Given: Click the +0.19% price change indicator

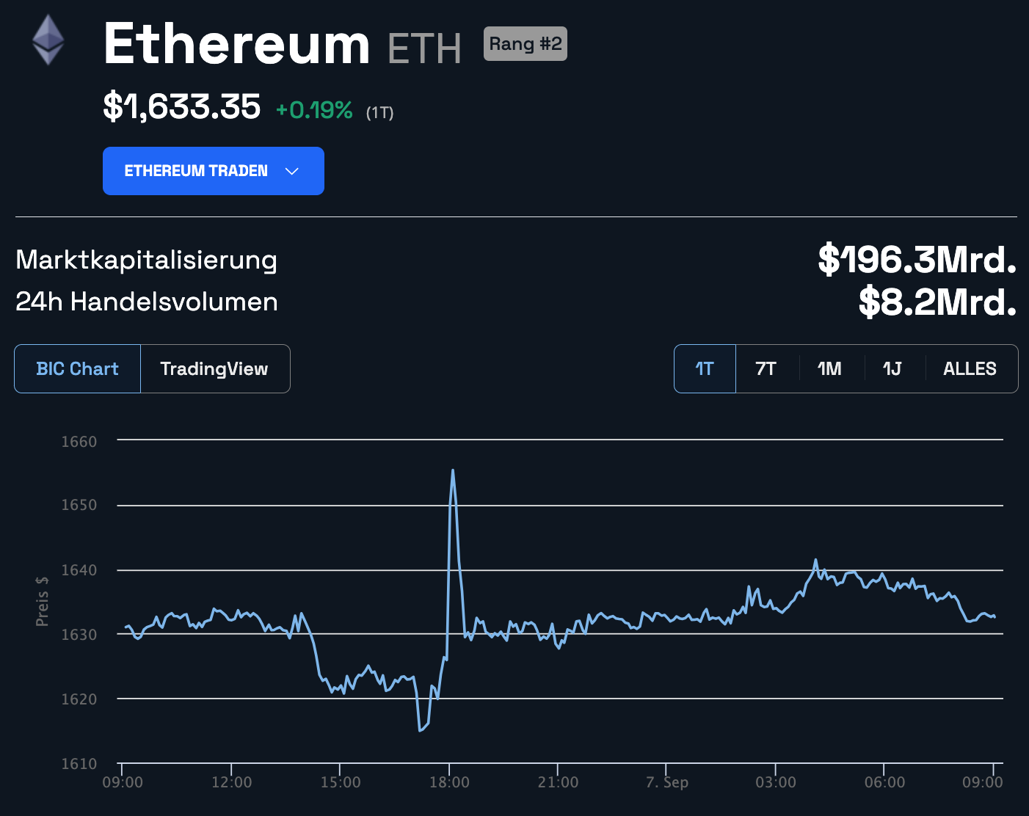Looking at the screenshot, I should pyautogui.click(x=314, y=111).
